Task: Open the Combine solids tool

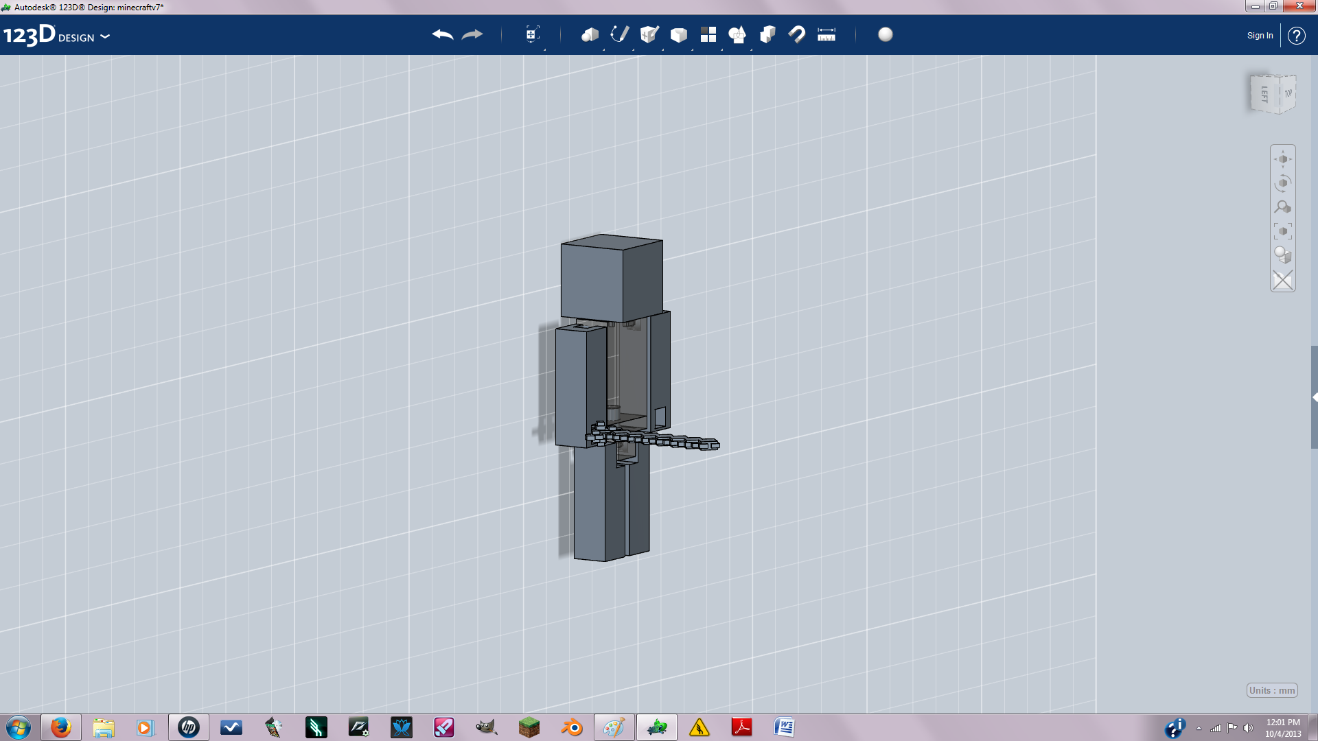Action: tap(767, 34)
